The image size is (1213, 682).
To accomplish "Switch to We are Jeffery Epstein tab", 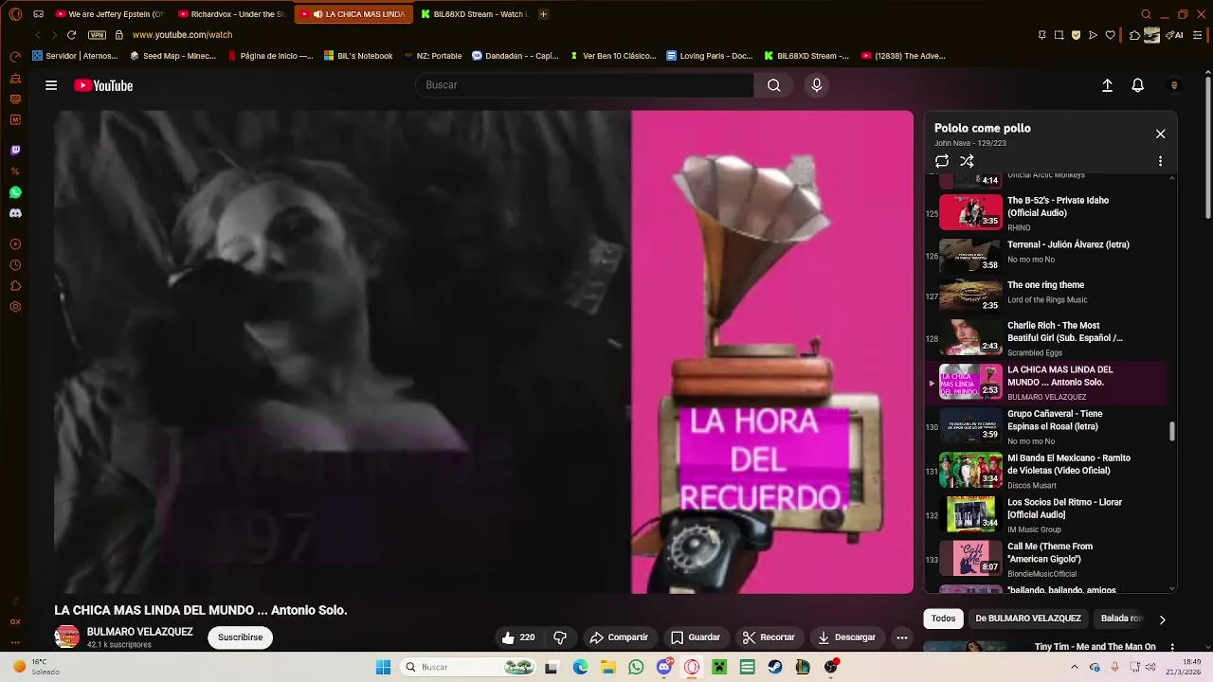I will [x=108, y=14].
